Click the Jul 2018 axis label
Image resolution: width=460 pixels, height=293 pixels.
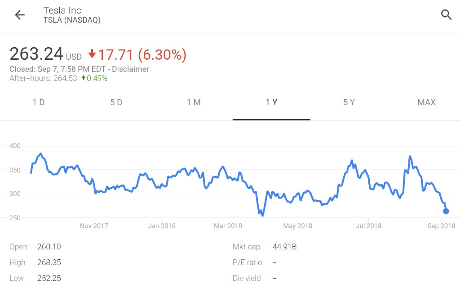point(368,226)
